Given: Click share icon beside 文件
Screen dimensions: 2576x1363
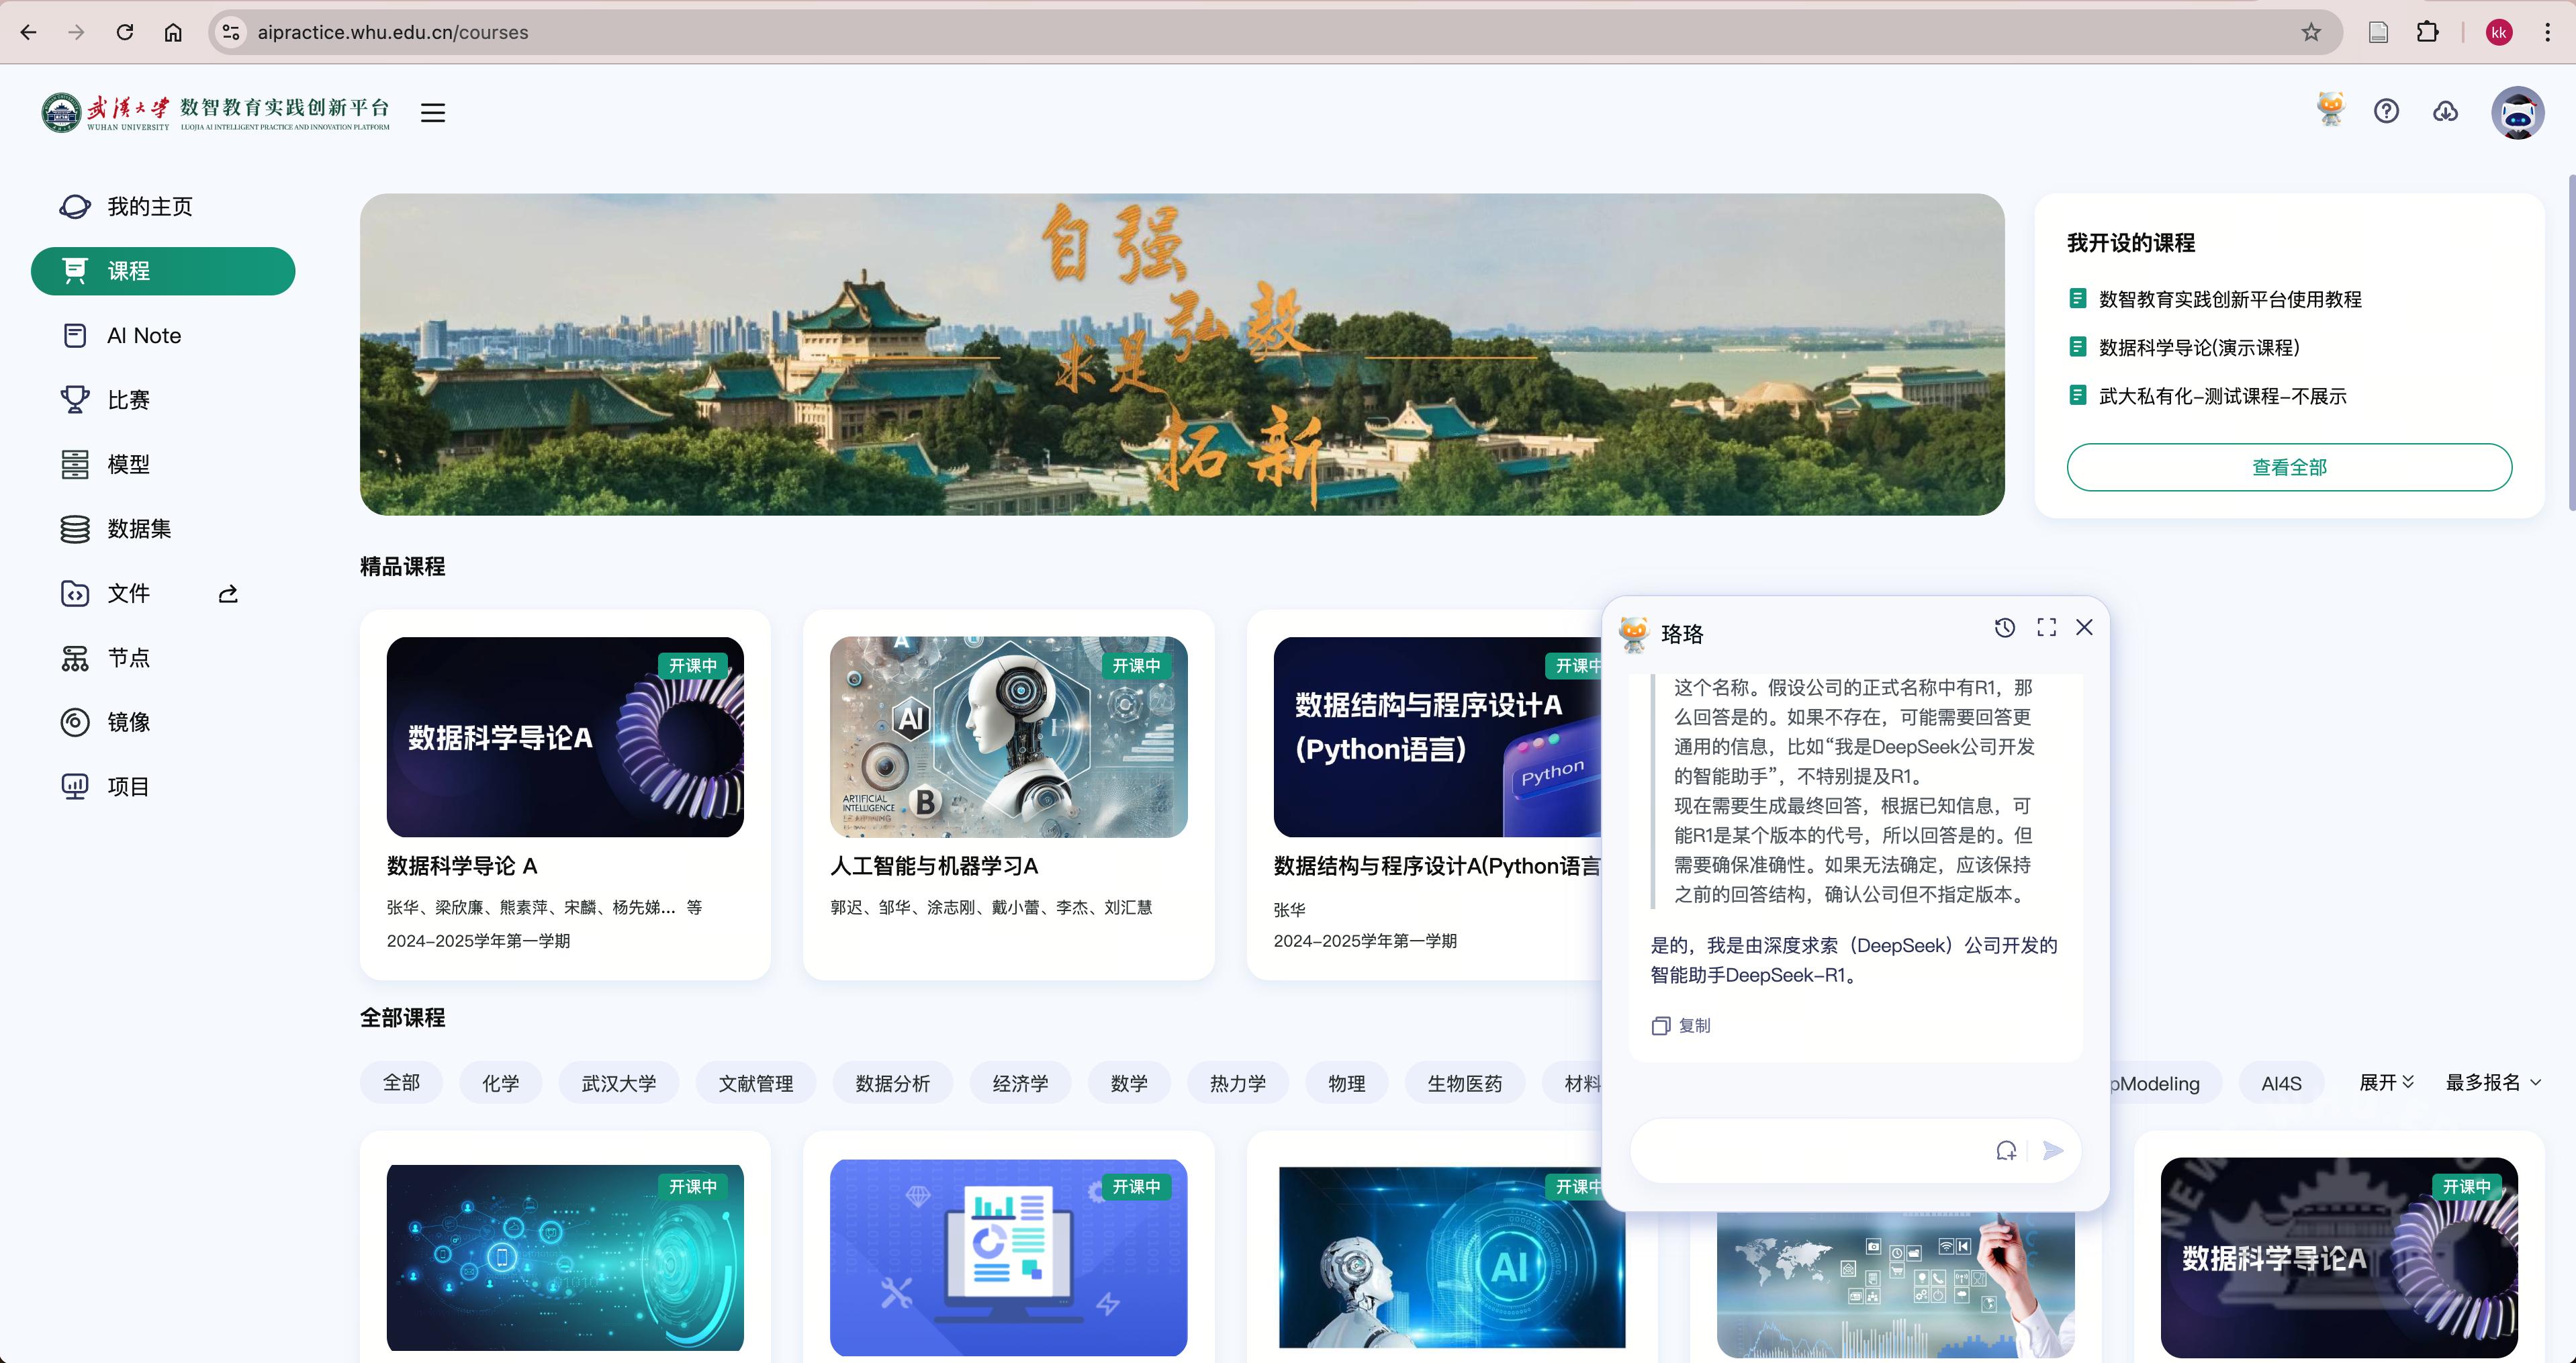Looking at the screenshot, I should 228,594.
